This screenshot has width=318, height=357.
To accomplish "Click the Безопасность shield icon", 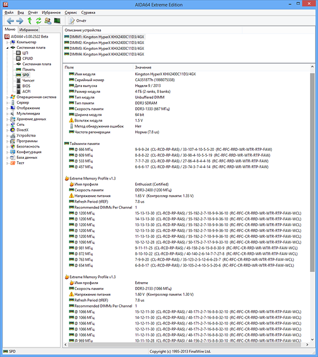I will click(13, 147).
